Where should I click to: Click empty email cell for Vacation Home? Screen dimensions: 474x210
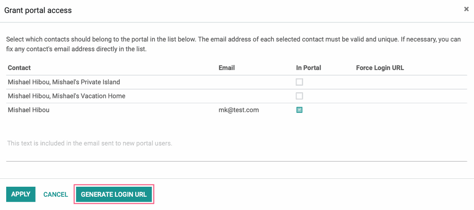coord(255,96)
